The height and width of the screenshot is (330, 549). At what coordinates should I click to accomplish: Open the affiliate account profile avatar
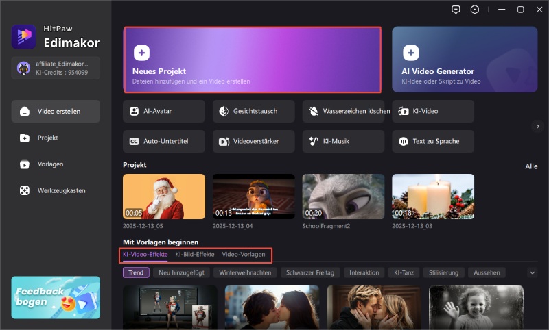[x=23, y=68]
